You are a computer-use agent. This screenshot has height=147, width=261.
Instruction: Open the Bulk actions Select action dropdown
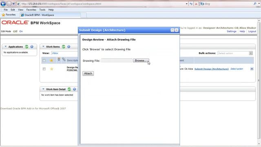click(235, 53)
